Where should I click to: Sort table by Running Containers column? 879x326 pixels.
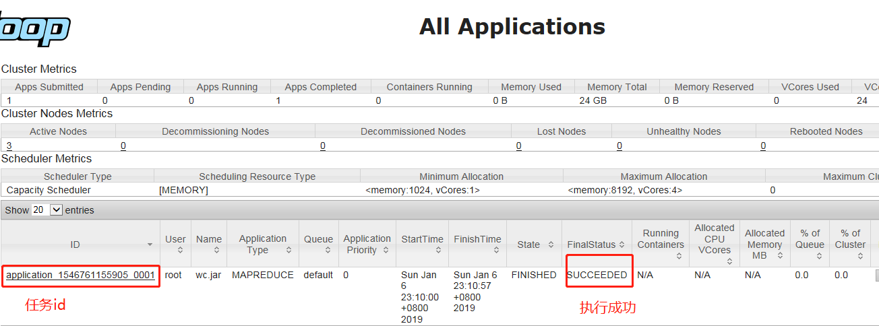pos(661,244)
